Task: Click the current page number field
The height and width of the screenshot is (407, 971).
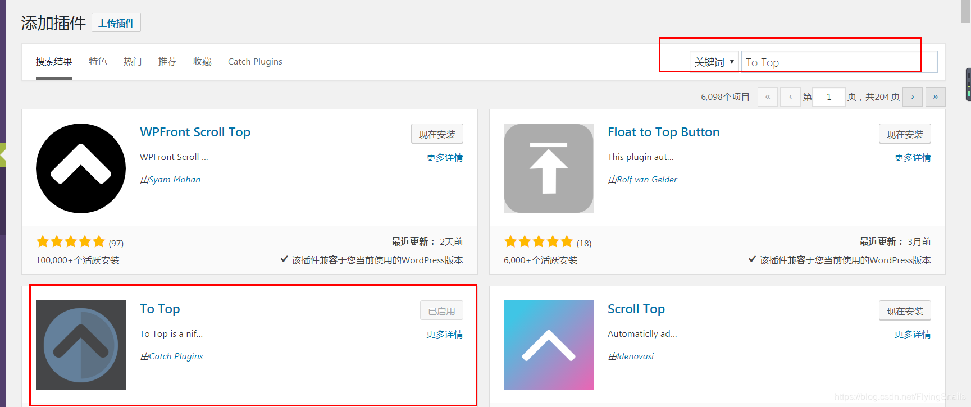Action: [x=829, y=97]
